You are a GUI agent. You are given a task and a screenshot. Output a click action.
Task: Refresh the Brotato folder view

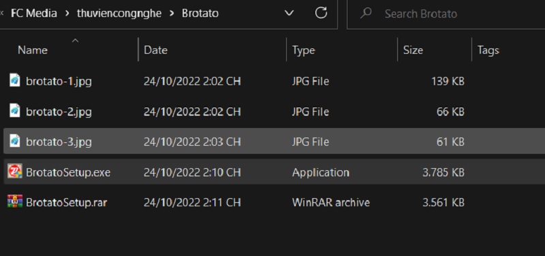[x=321, y=13]
